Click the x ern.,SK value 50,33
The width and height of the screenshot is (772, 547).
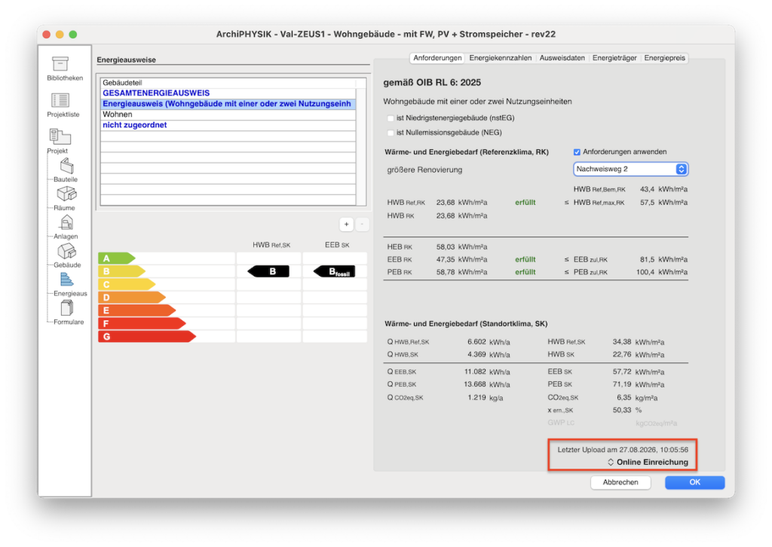(622, 410)
